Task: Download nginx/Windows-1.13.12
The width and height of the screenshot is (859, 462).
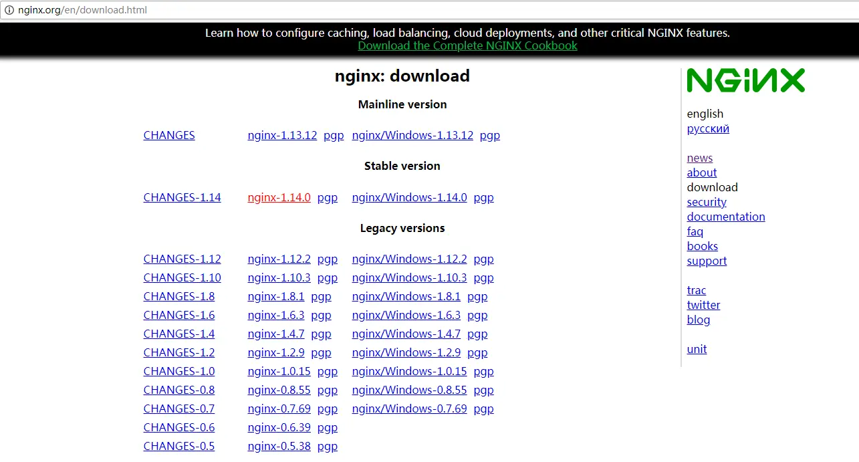Action: coord(412,135)
